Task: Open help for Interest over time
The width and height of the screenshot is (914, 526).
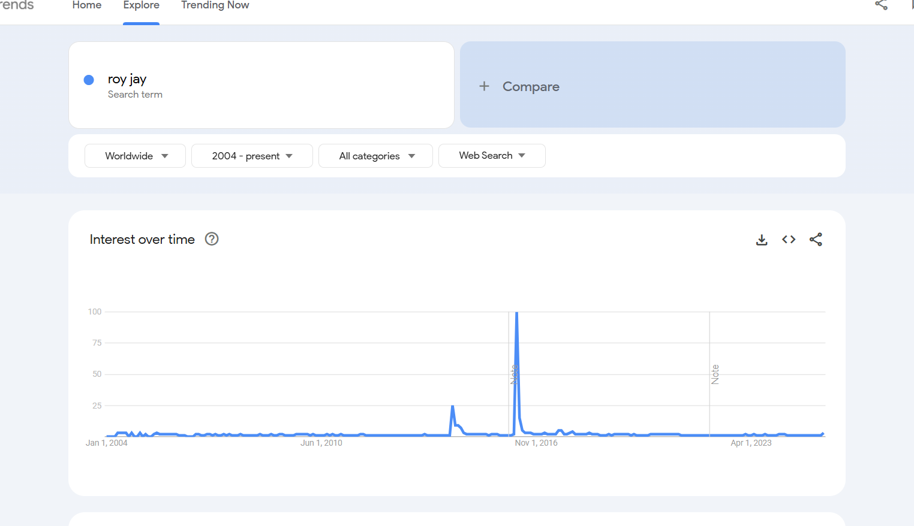Action: click(212, 239)
